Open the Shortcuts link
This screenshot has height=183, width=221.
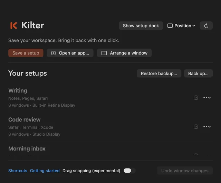point(18,171)
